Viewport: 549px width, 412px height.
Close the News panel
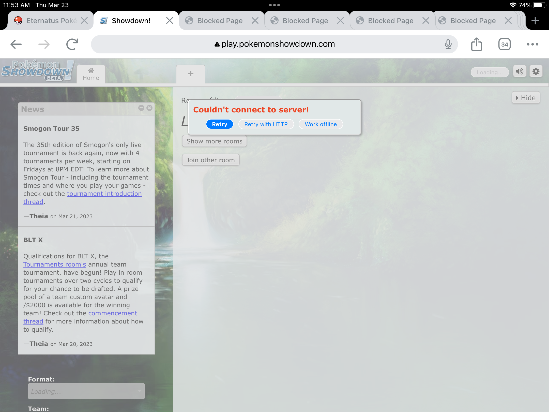(149, 108)
